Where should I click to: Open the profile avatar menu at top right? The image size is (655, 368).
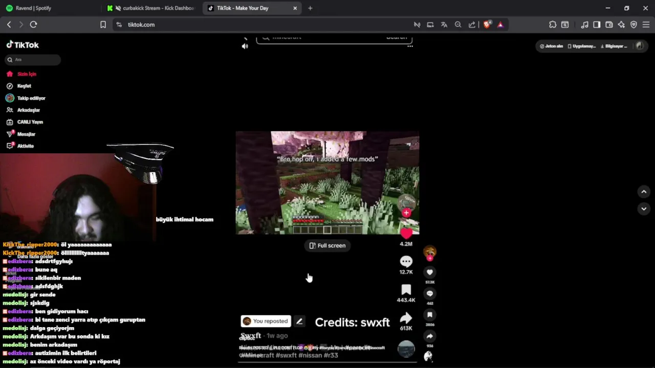[x=639, y=46]
